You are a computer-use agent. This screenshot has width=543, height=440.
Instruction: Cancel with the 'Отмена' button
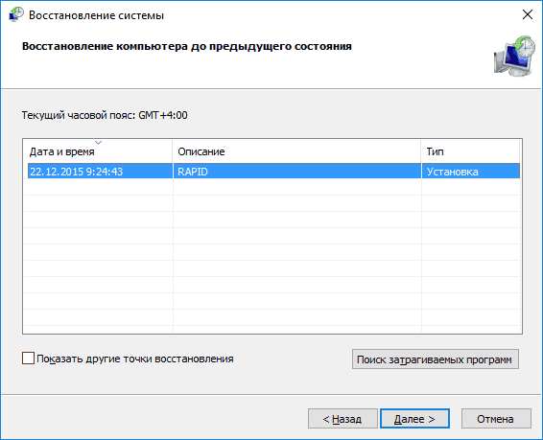496,419
